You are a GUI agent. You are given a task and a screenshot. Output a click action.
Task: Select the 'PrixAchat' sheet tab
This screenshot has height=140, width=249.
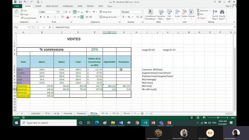(81, 114)
